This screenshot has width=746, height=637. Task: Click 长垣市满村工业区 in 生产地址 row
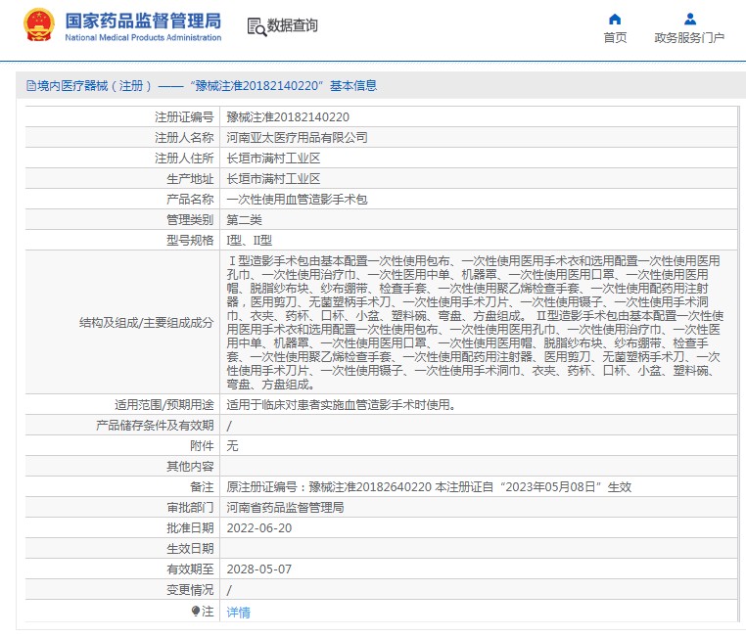pos(273,179)
